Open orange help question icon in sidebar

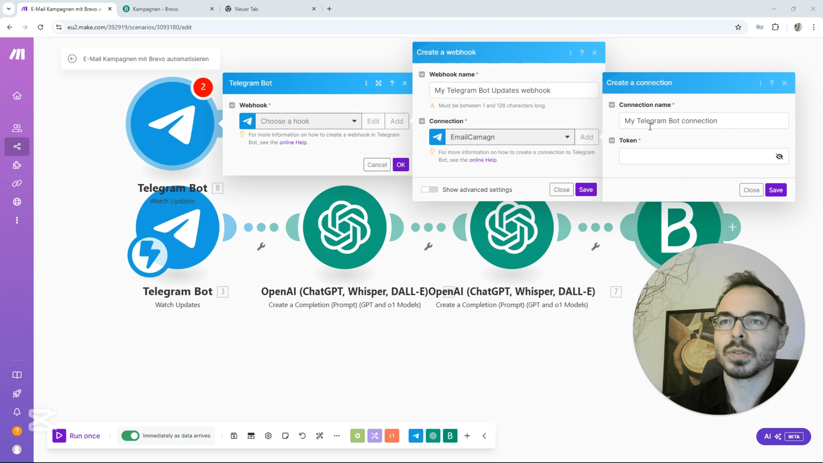(17, 431)
